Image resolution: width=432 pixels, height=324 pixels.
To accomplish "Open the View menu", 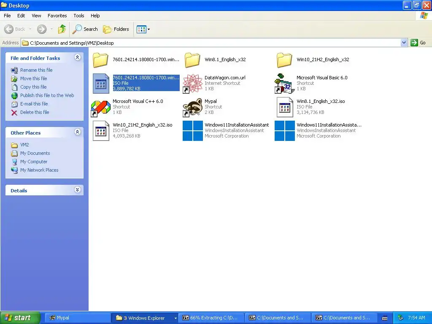I will coord(36,16).
